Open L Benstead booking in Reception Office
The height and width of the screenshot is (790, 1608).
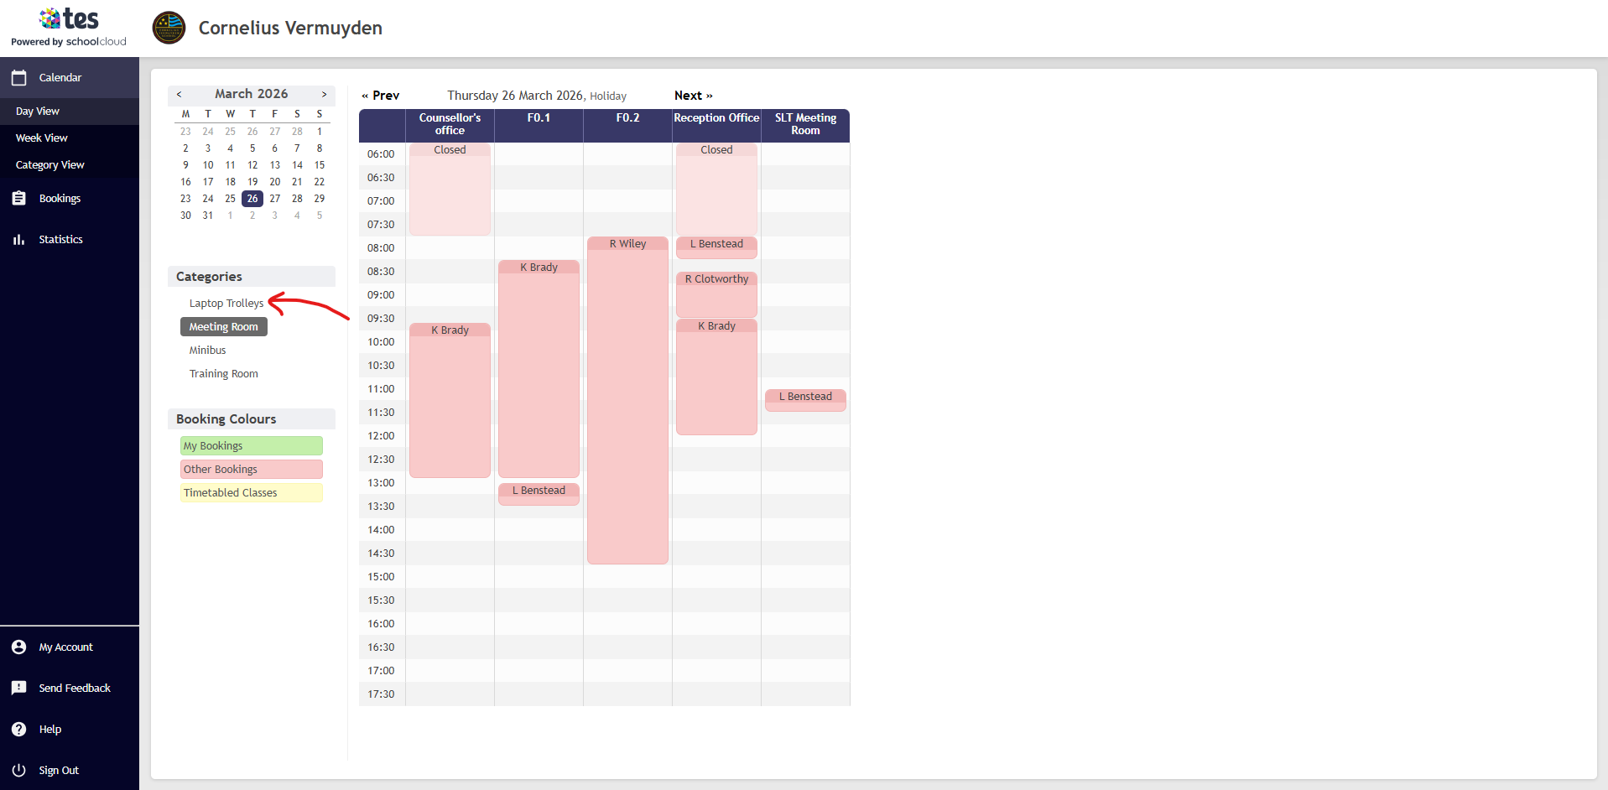pyautogui.click(x=716, y=247)
